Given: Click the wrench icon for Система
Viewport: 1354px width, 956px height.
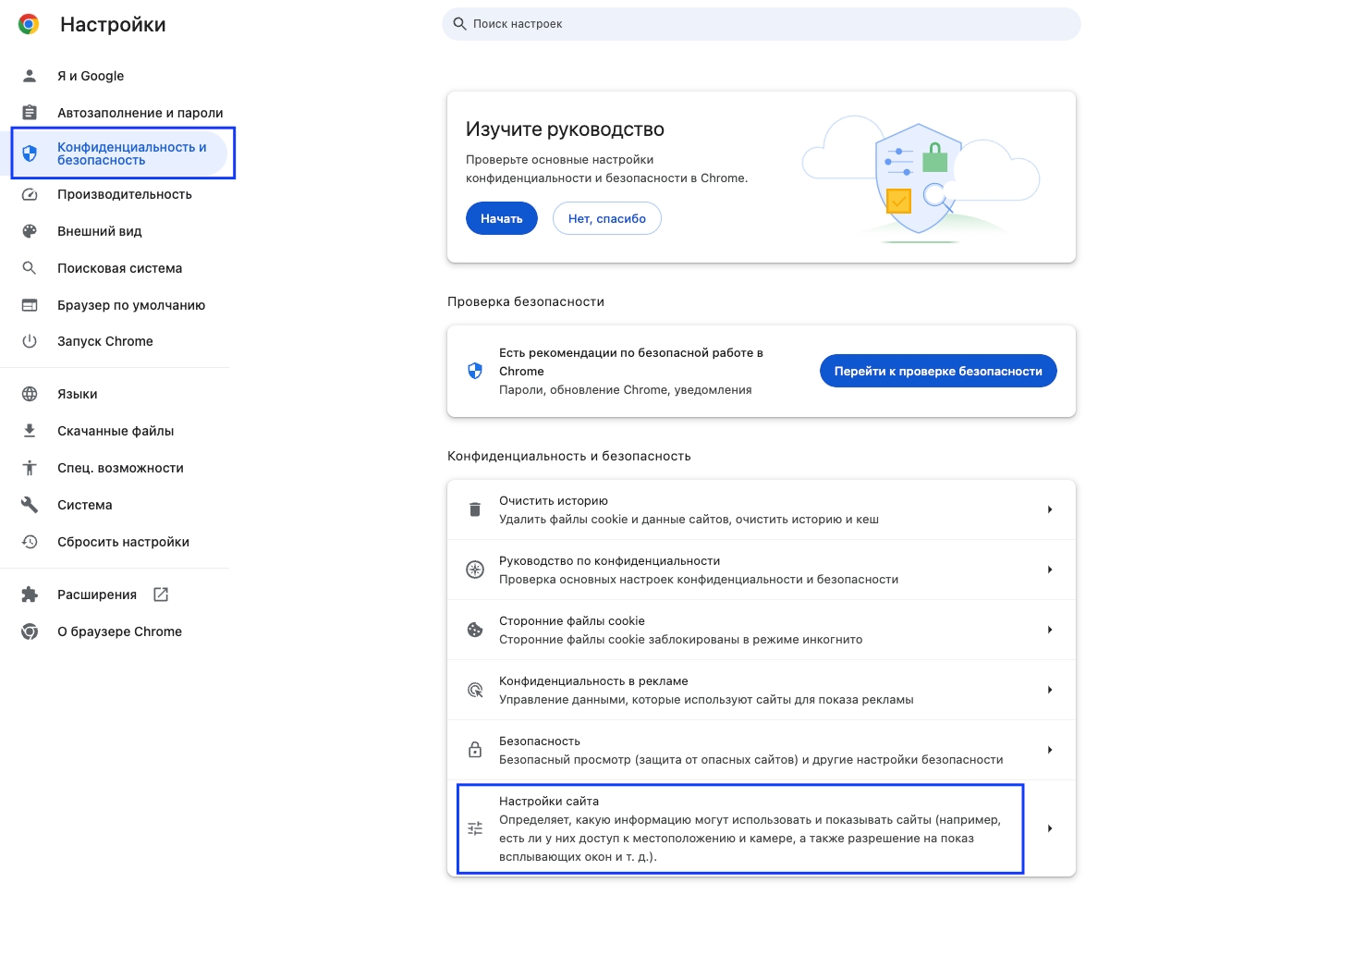Looking at the screenshot, I should click(x=30, y=505).
